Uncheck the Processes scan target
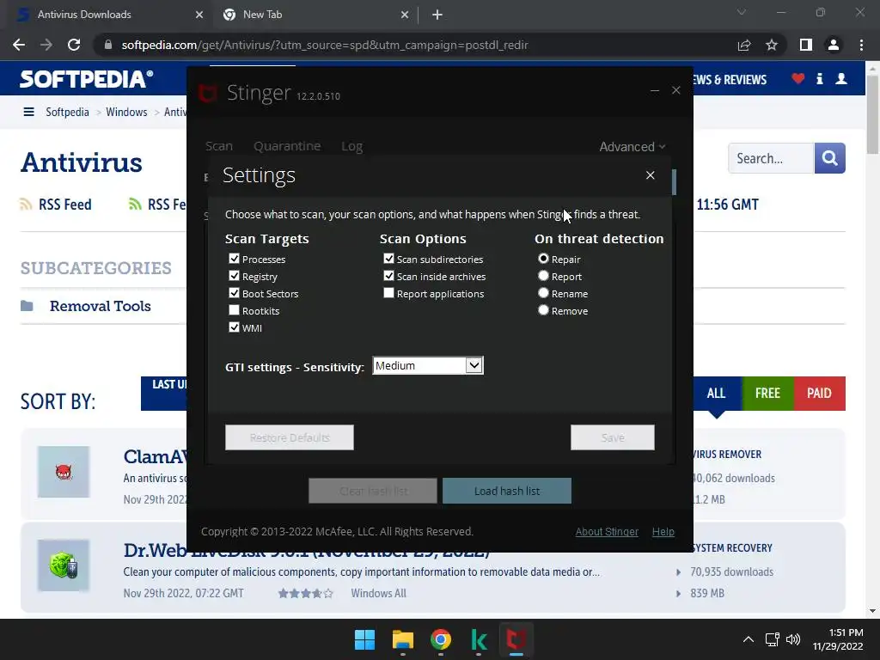This screenshot has width=880, height=660. pos(235,259)
